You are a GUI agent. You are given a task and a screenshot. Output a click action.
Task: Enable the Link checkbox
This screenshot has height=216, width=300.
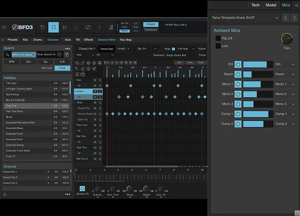pos(218,46)
